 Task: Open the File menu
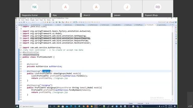[16, 20]
